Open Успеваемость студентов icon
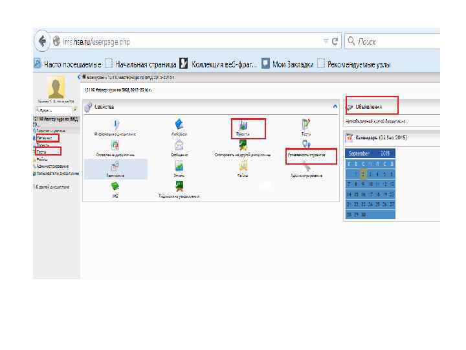Image resolution: width=466 pixels, height=350 pixels. tap(306, 145)
